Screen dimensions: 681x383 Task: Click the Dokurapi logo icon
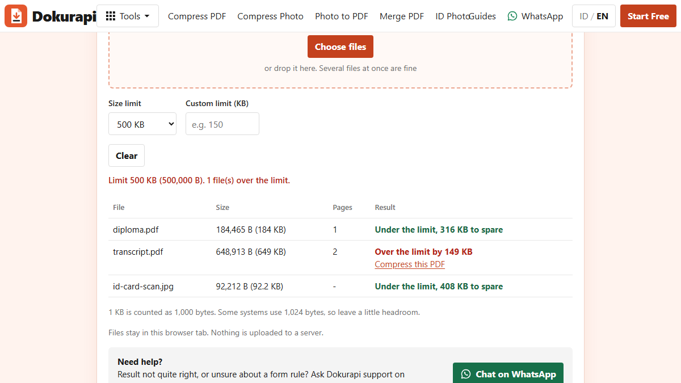point(16,16)
